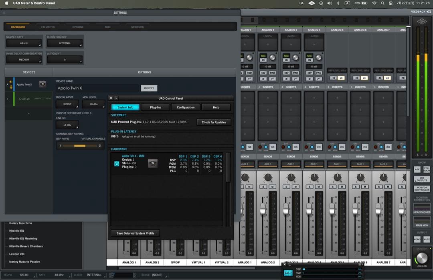Click the polarity invert icon on Analog 3
This screenshot has height=280, width=433.
(286, 79)
